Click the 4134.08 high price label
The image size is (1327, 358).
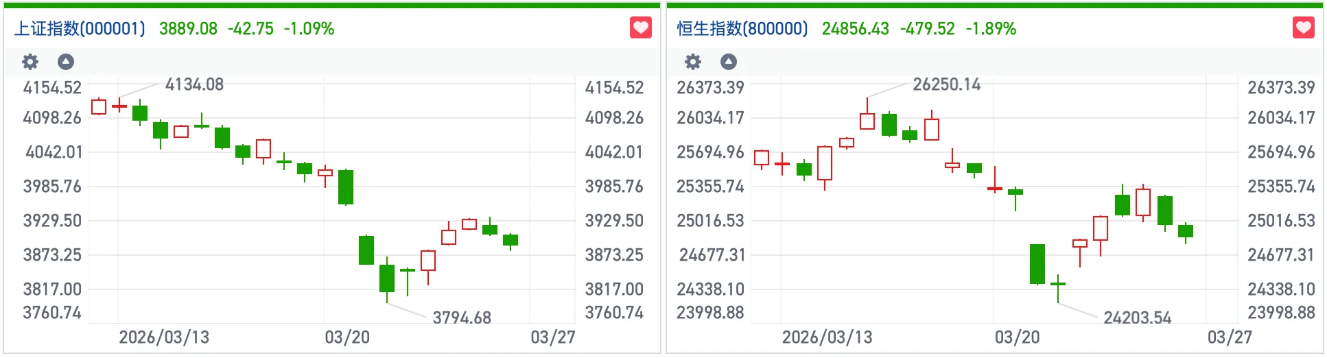(194, 84)
